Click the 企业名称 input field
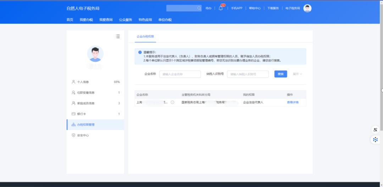This screenshot has height=187, width=383. [180, 74]
